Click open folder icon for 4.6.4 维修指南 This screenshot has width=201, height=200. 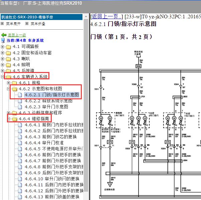(x=14, y=119)
